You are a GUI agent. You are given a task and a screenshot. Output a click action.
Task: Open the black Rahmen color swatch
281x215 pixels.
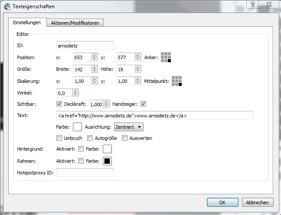(107, 161)
